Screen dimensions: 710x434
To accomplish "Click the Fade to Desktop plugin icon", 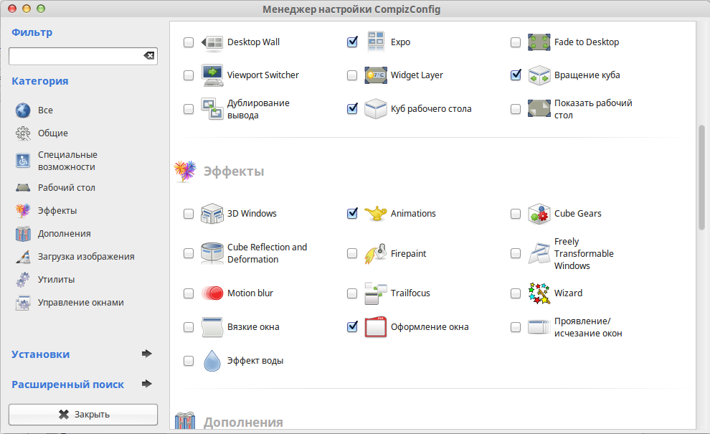I will (x=539, y=42).
